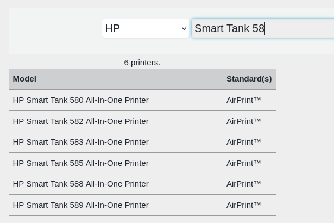Select HP Smart Tank 588 All-In-One Printer row
The image size is (334, 223).
142,184
